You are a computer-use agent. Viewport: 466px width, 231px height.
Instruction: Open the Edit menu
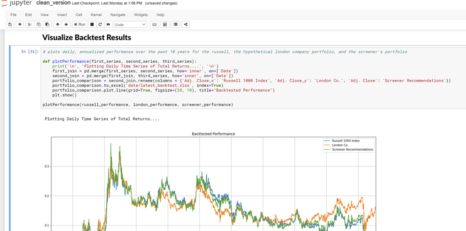[x=29, y=15]
